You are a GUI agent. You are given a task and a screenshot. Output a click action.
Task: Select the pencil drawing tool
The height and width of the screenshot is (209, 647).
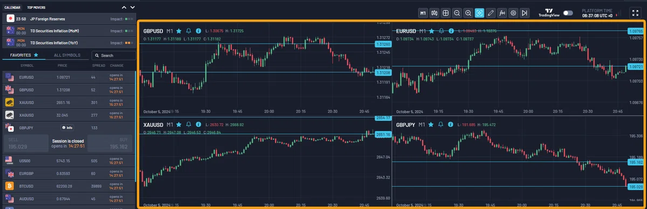click(x=491, y=12)
